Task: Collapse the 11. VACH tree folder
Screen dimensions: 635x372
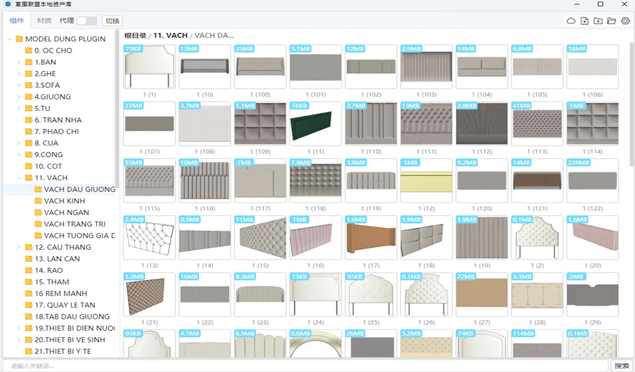Action: [19, 178]
